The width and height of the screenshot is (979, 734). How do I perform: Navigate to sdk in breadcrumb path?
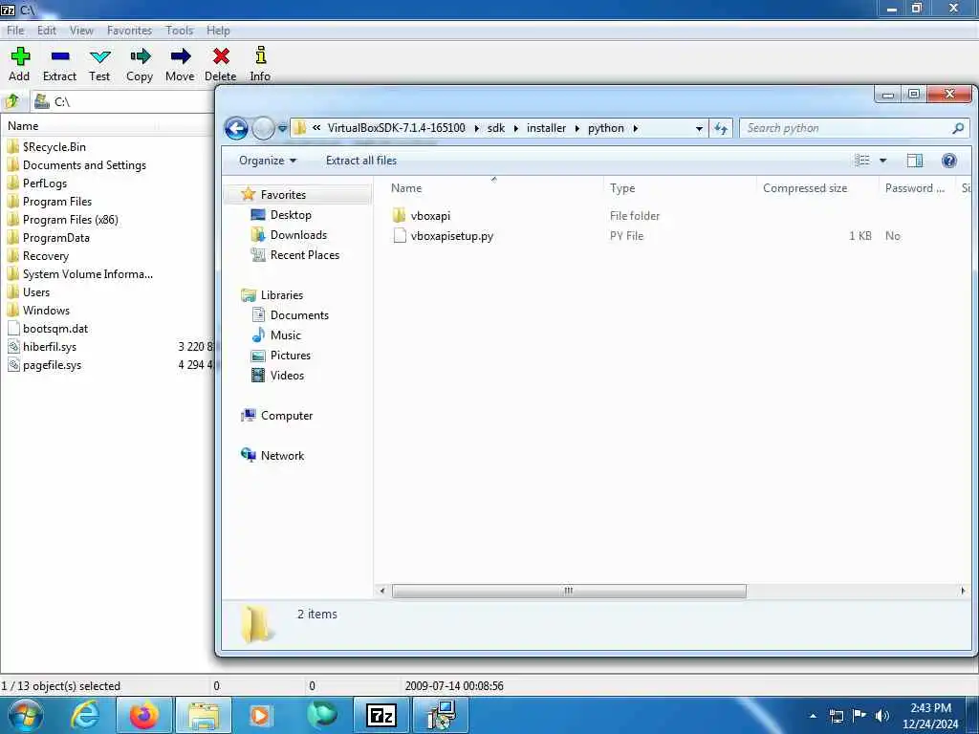pyautogui.click(x=496, y=128)
